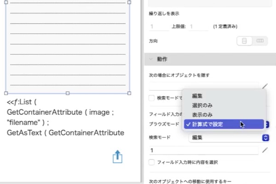The image size is (276, 184).
Task: Choose 選択のみ from the popup menu
Action: (x=224, y=105)
